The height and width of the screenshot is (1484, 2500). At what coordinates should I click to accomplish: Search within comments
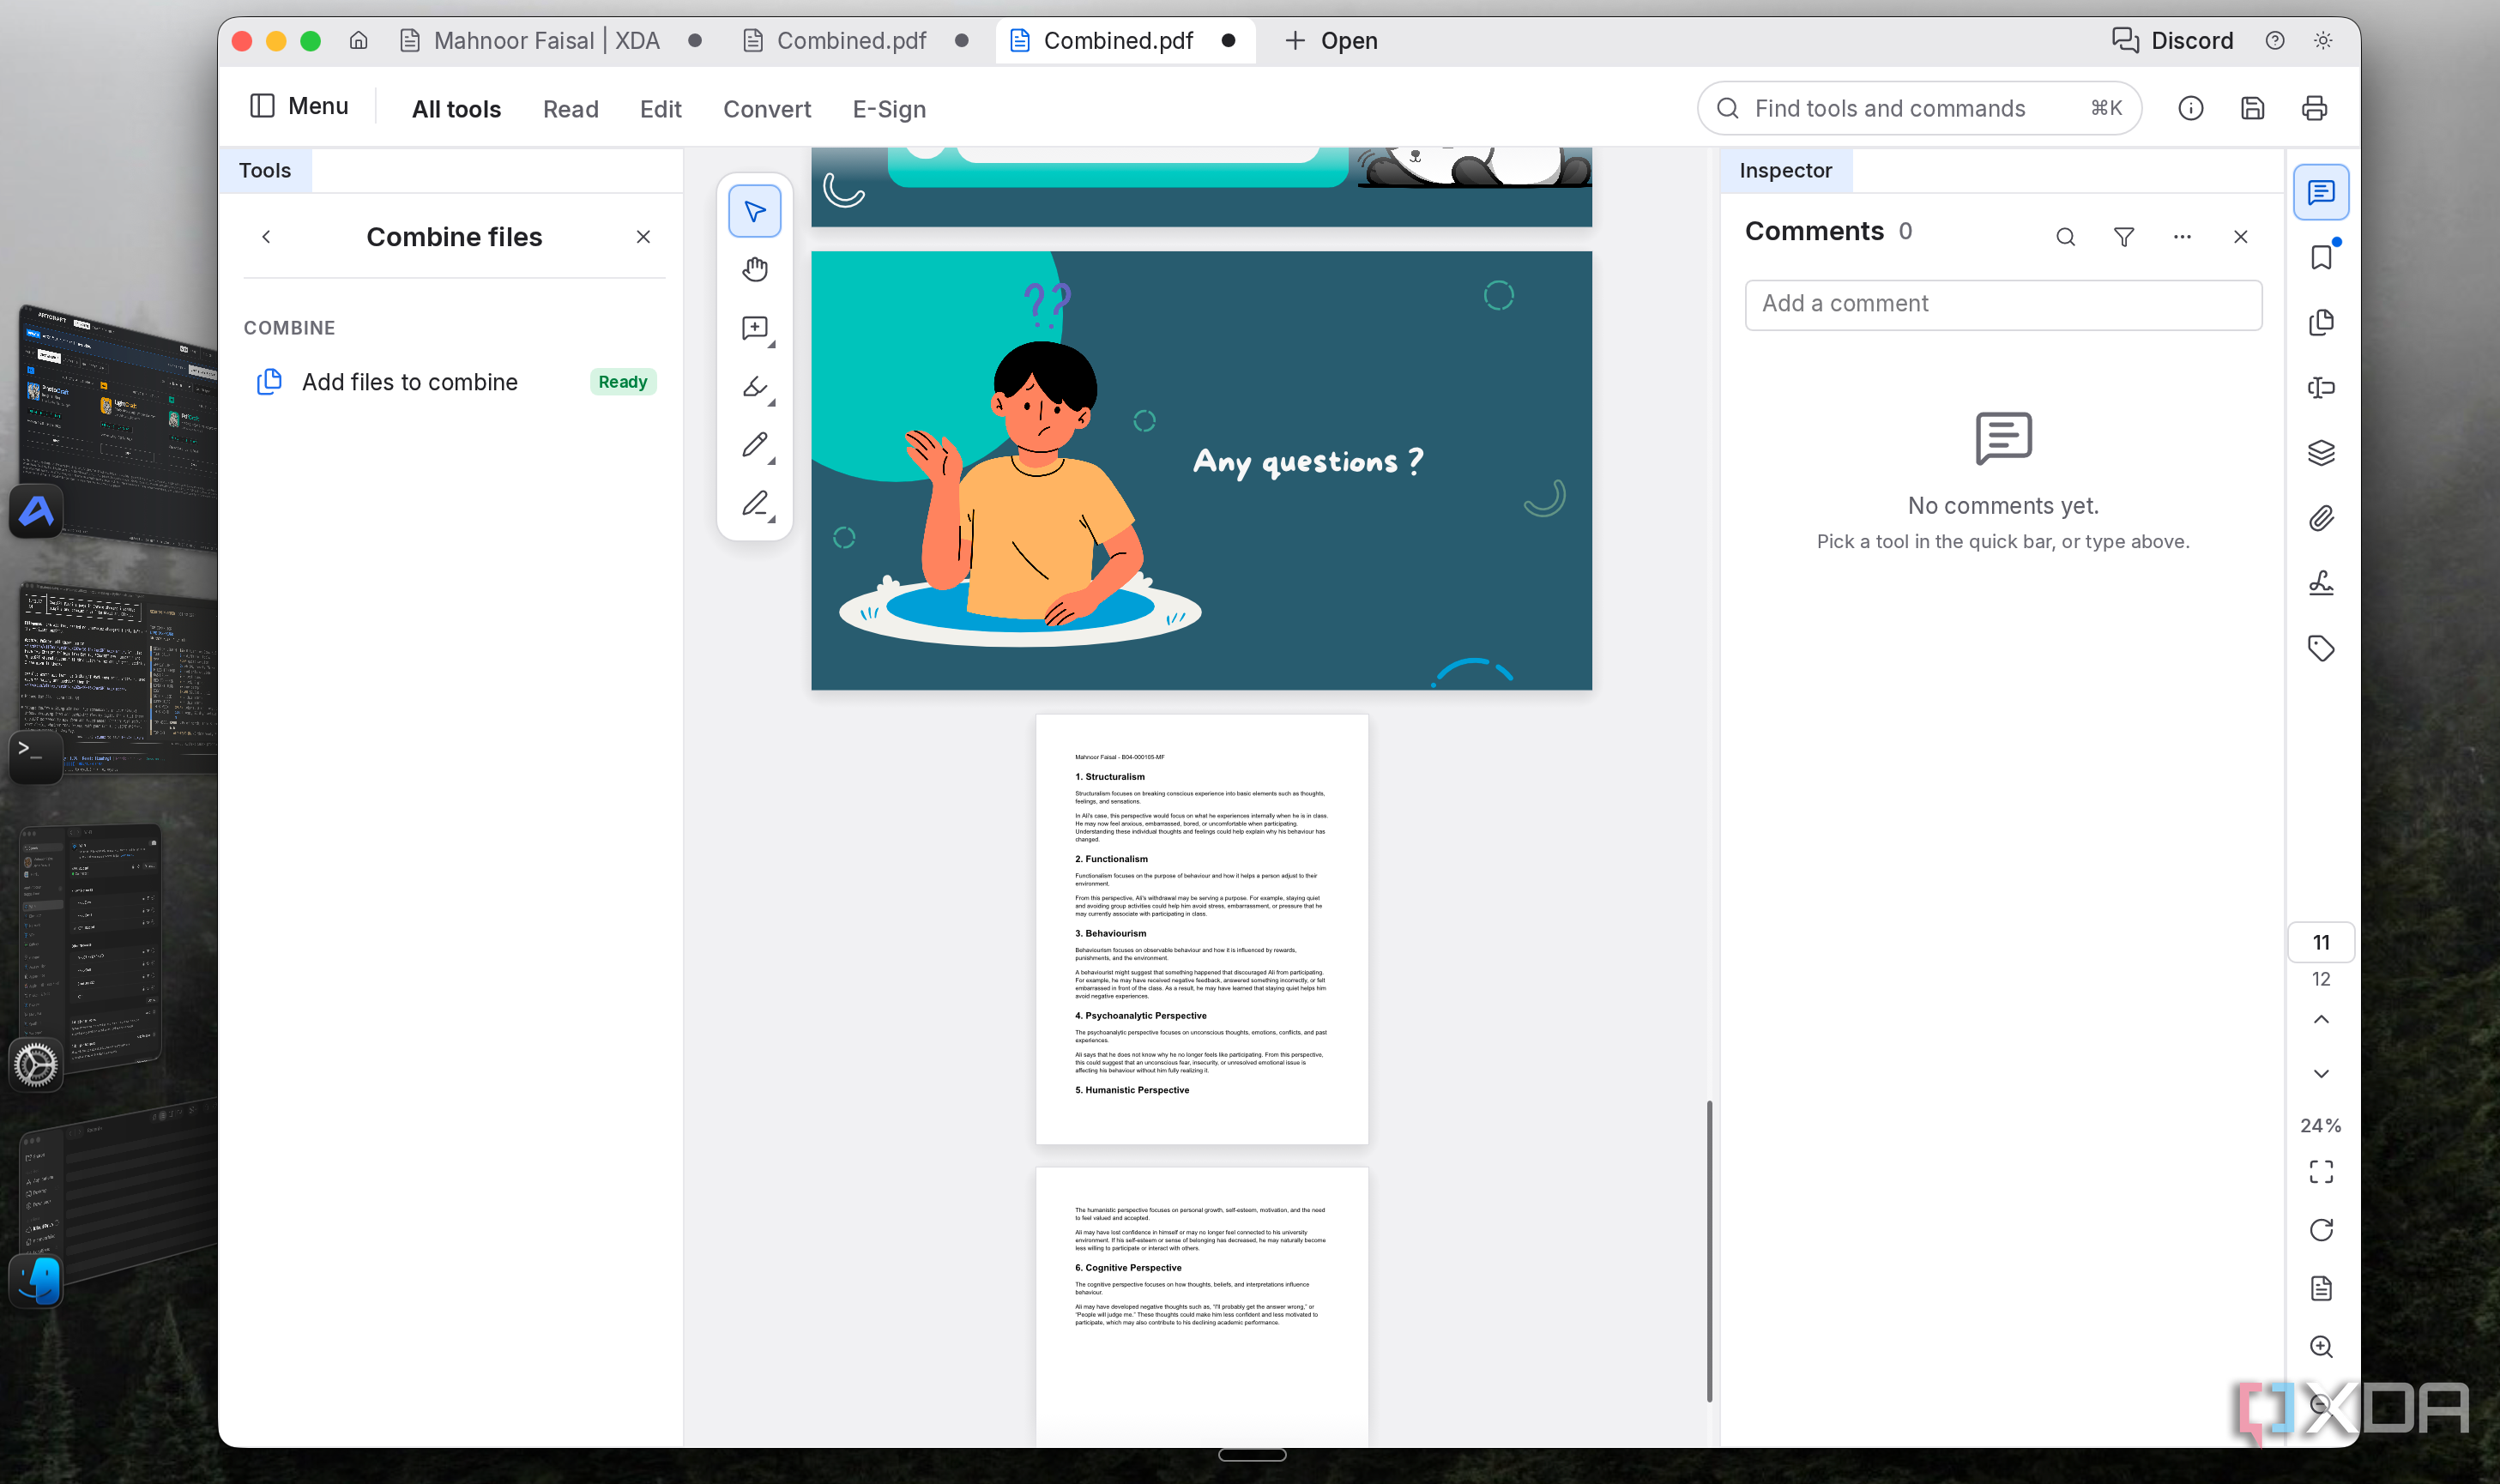point(2065,237)
